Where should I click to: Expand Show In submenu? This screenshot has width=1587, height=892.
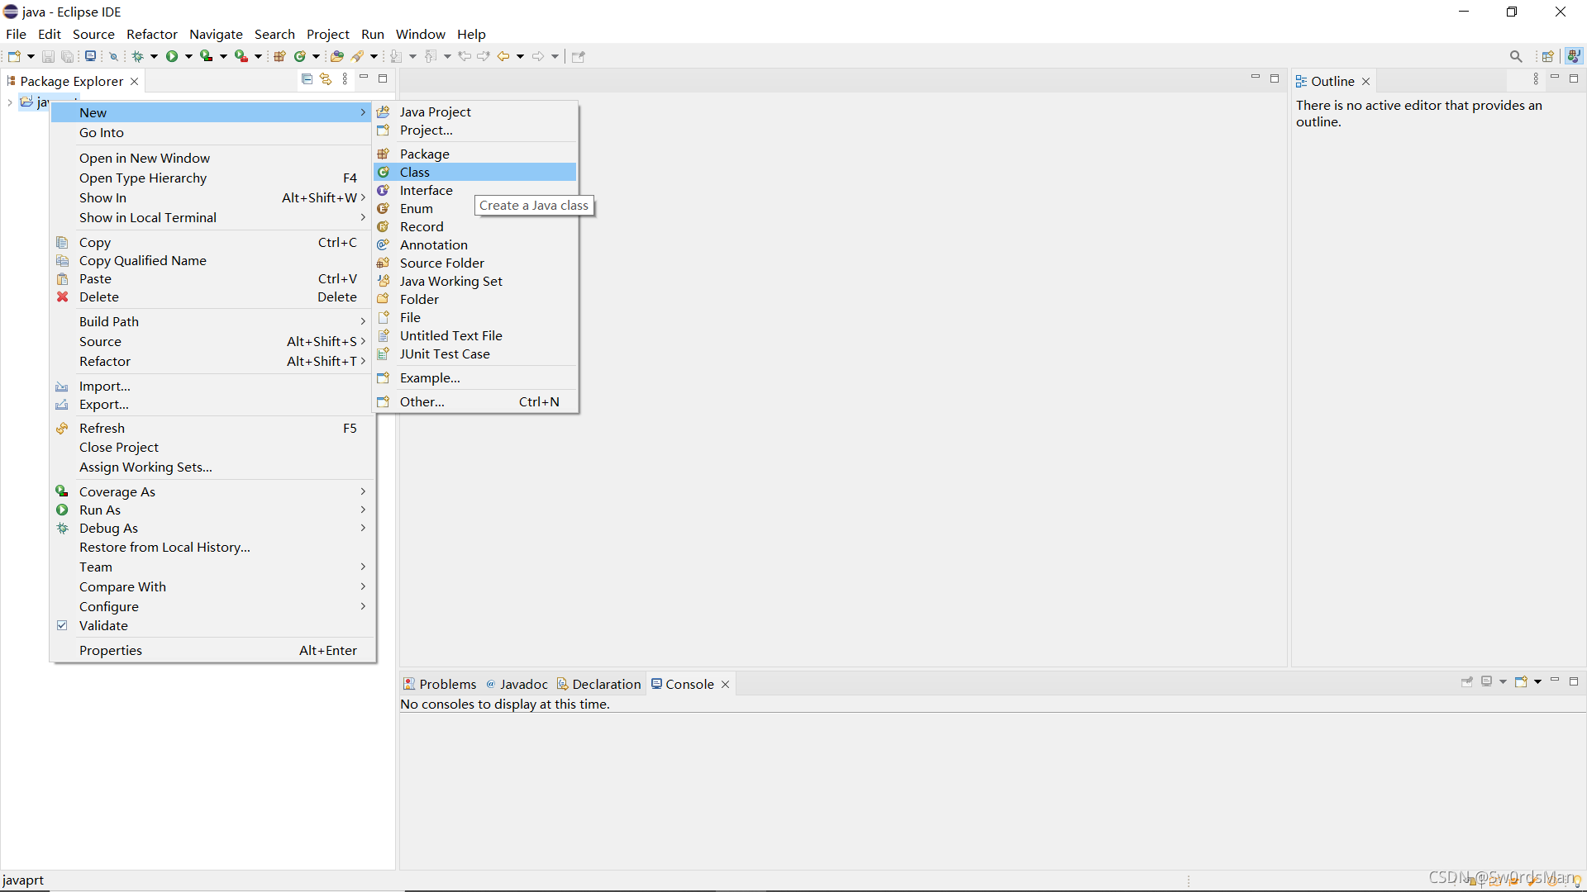[x=212, y=197]
